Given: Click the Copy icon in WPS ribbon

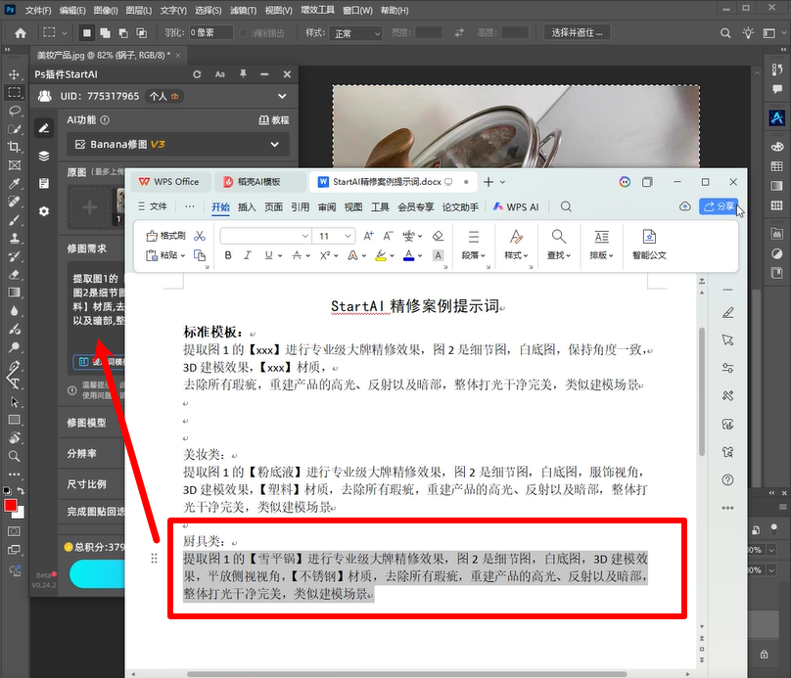Looking at the screenshot, I should coord(200,255).
